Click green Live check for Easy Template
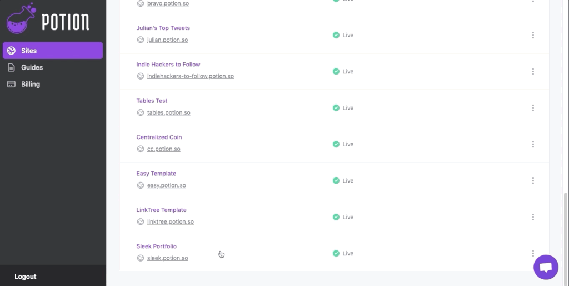569x286 pixels. (336, 181)
